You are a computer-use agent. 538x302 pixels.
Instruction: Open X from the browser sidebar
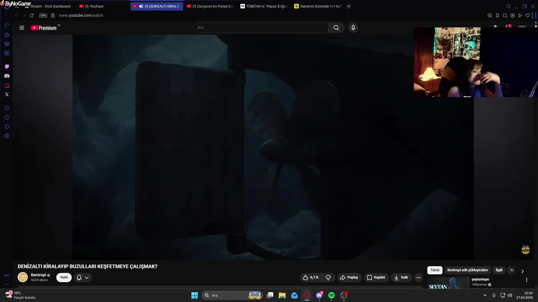[7, 94]
